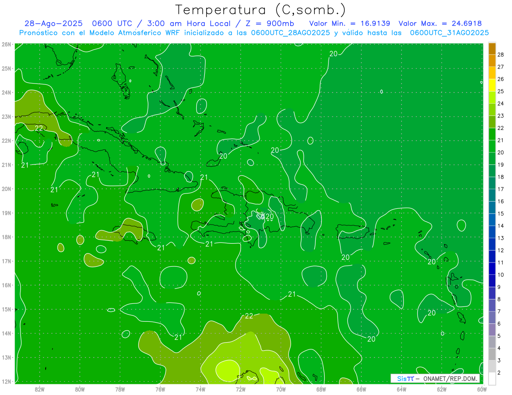Viewport: 512px width, 395px height.
Task: Click the pressure level text "Z = 900mb"
Action: [269, 24]
